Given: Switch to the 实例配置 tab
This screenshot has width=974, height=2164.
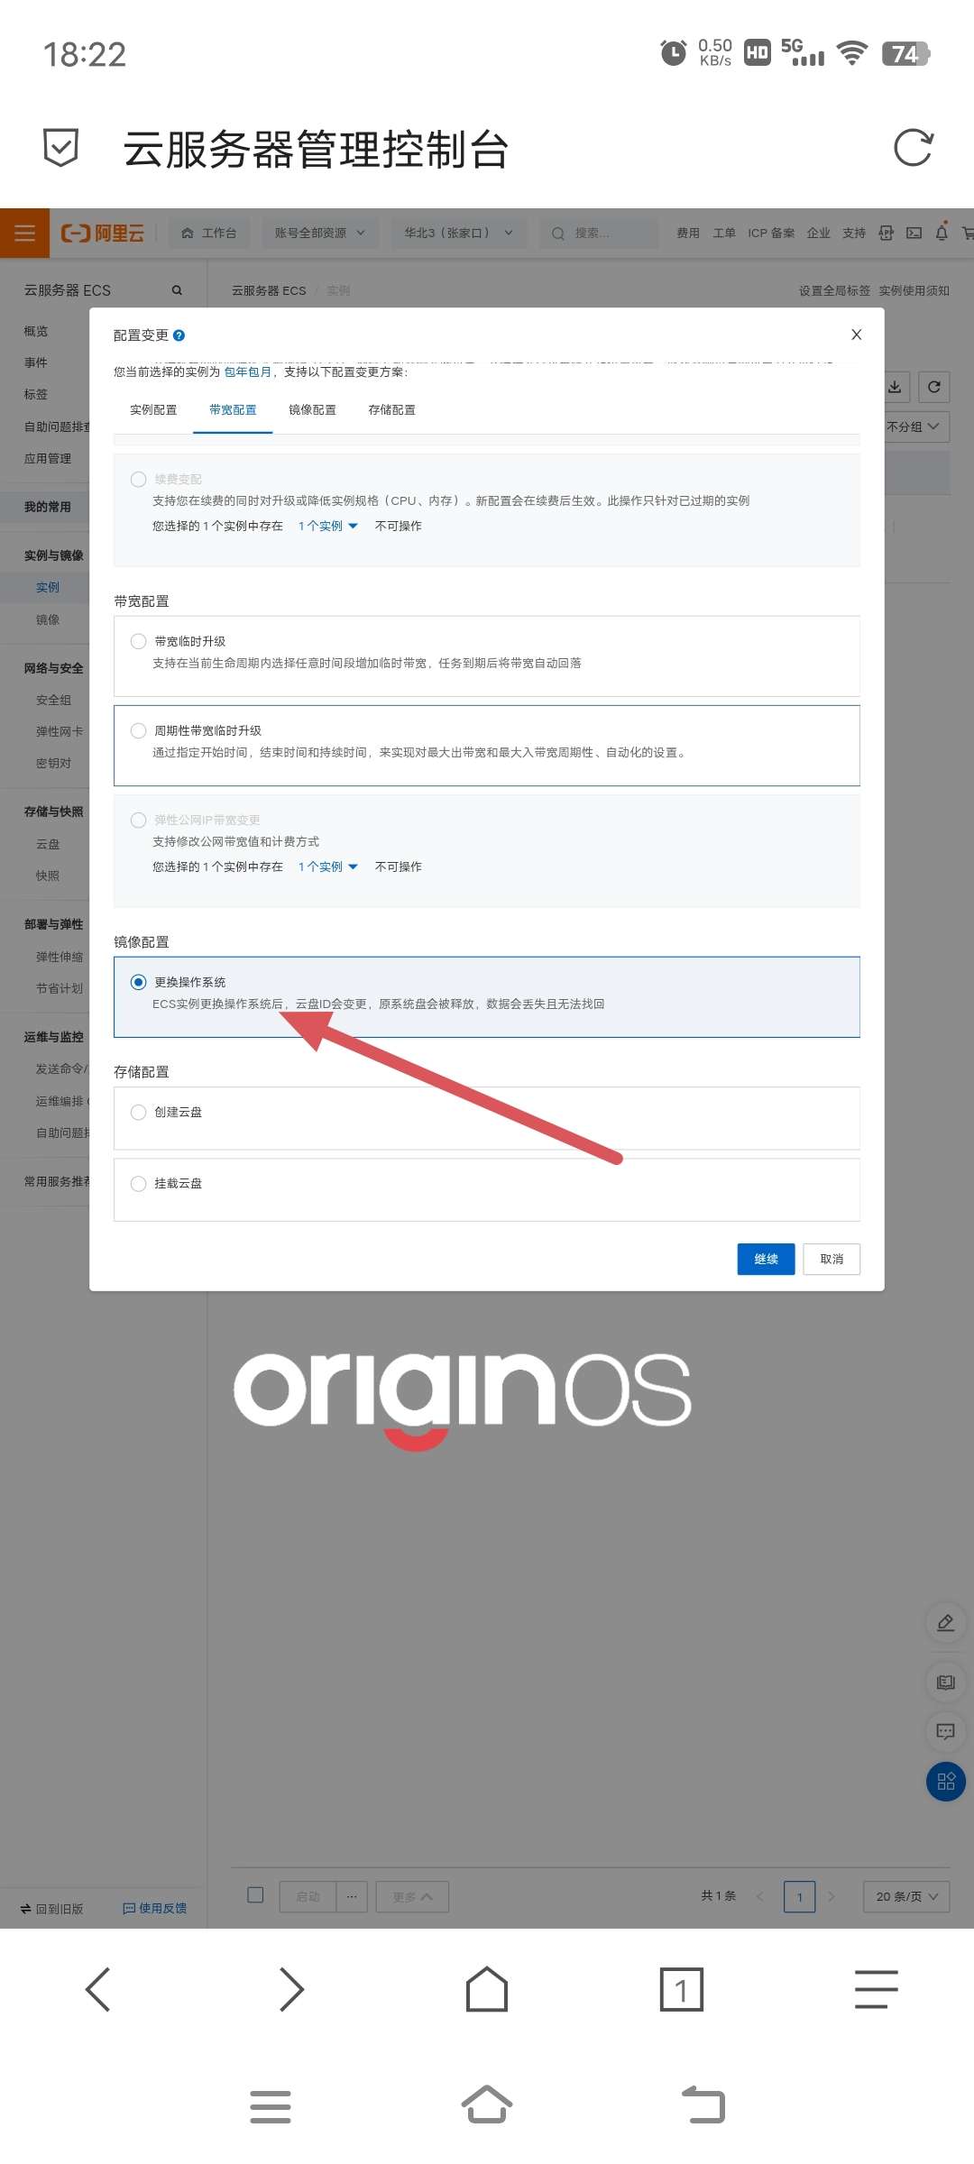Looking at the screenshot, I should pyautogui.click(x=153, y=409).
